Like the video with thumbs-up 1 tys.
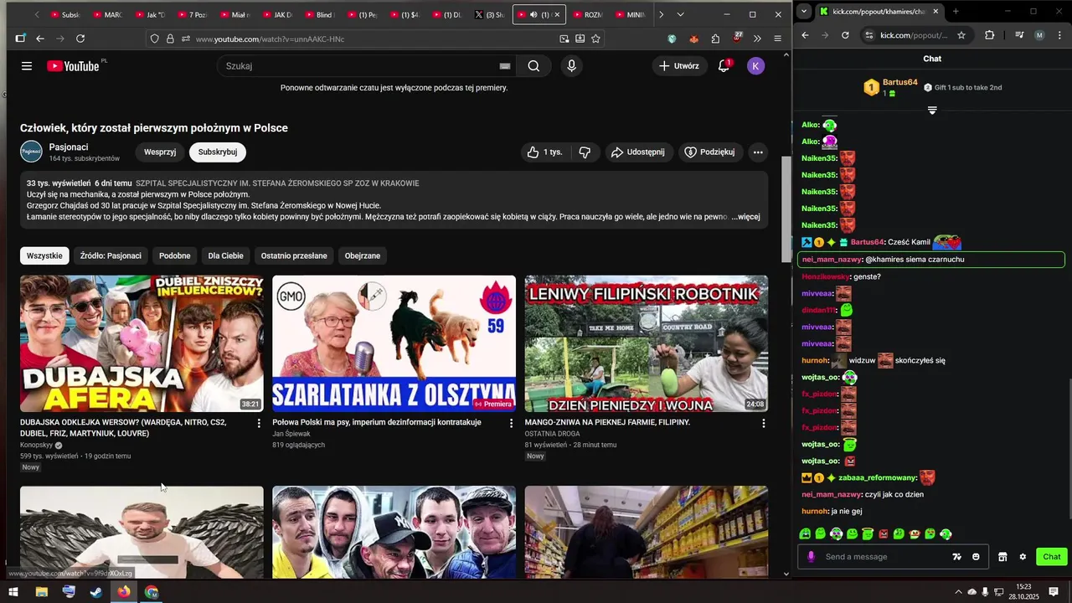The width and height of the screenshot is (1072, 603). [544, 152]
